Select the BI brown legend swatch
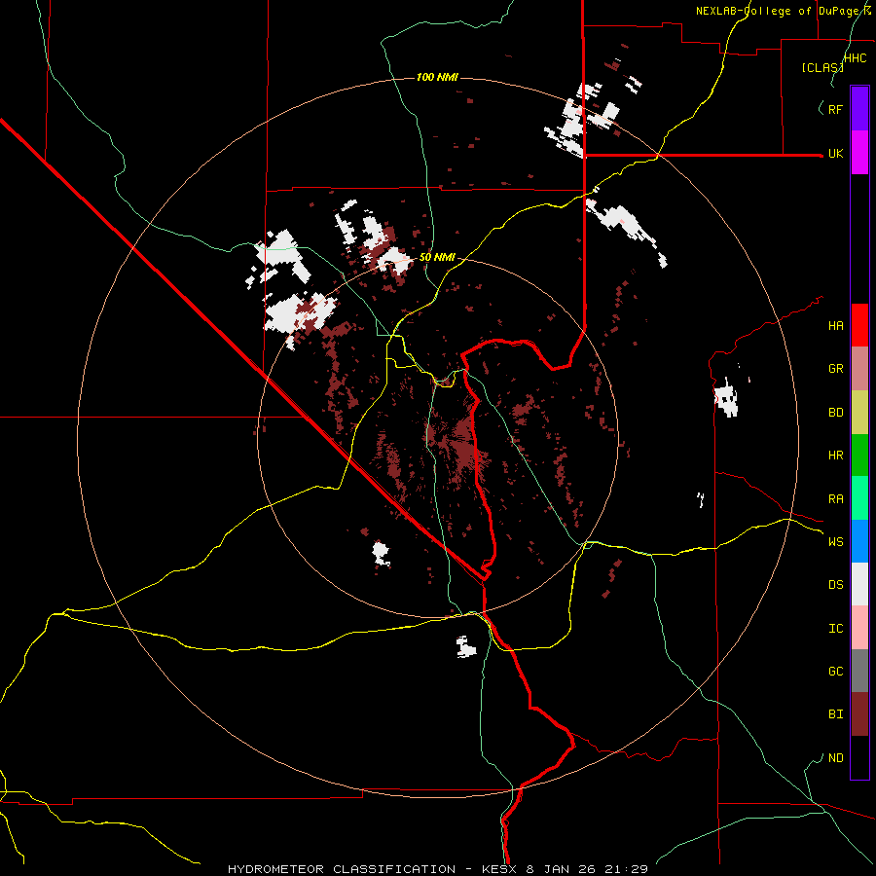Viewport: 876px width, 876px height. tap(859, 714)
